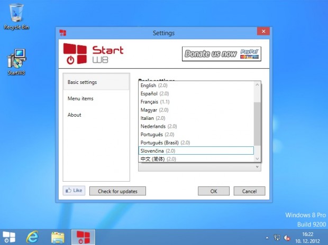Screen dimensions: 328x245
Task: Click the Like thumbs-up button
Action: (x=74, y=191)
